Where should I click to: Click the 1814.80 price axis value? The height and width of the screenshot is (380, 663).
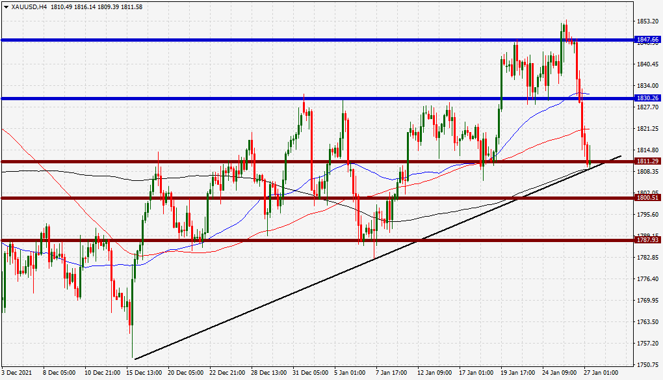(x=647, y=150)
